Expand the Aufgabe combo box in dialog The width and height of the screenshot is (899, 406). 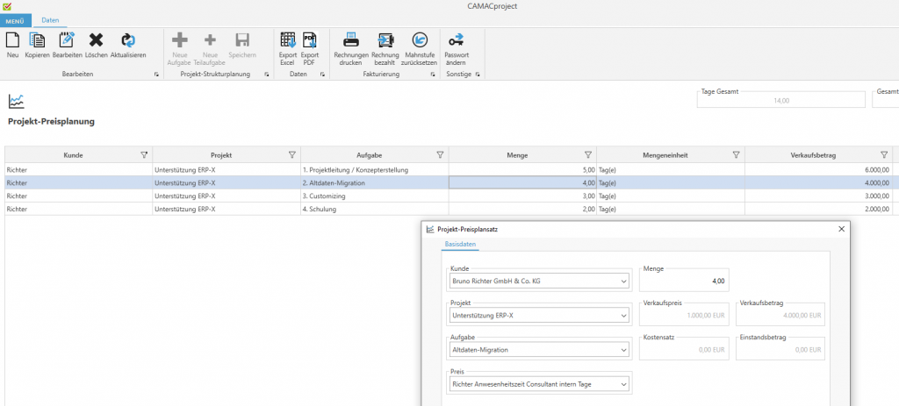pyautogui.click(x=624, y=350)
